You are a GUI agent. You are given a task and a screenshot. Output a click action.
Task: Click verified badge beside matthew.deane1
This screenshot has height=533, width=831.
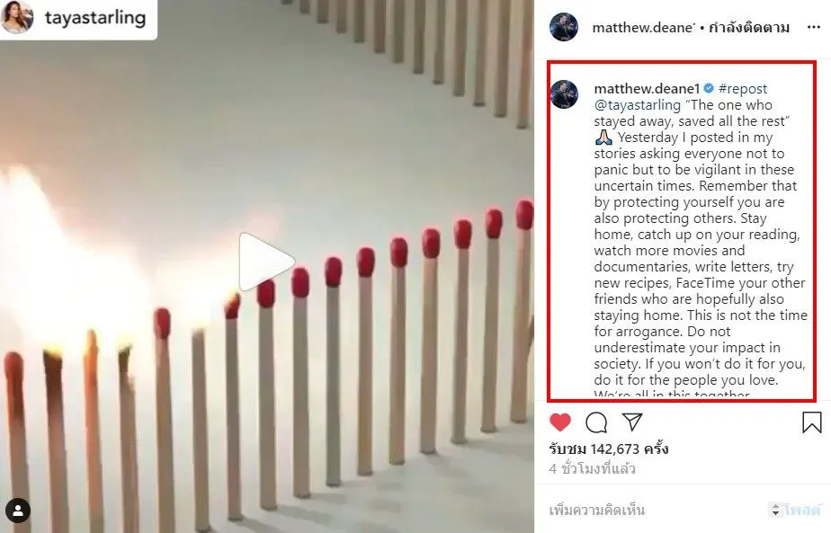[709, 88]
